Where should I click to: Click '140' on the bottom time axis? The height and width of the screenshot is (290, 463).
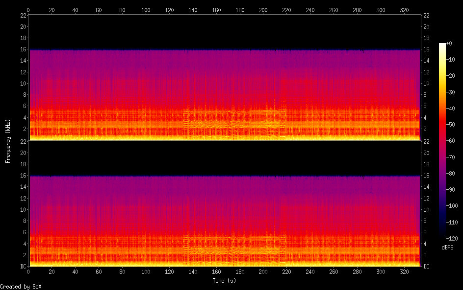(193, 272)
